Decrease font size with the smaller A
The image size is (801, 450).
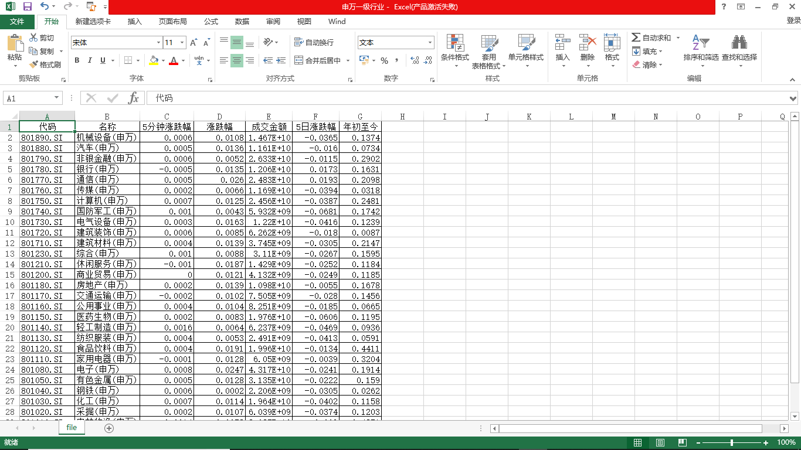tap(206, 43)
